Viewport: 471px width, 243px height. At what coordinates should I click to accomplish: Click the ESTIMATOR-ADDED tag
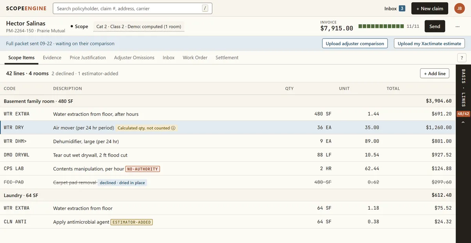tap(132, 222)
